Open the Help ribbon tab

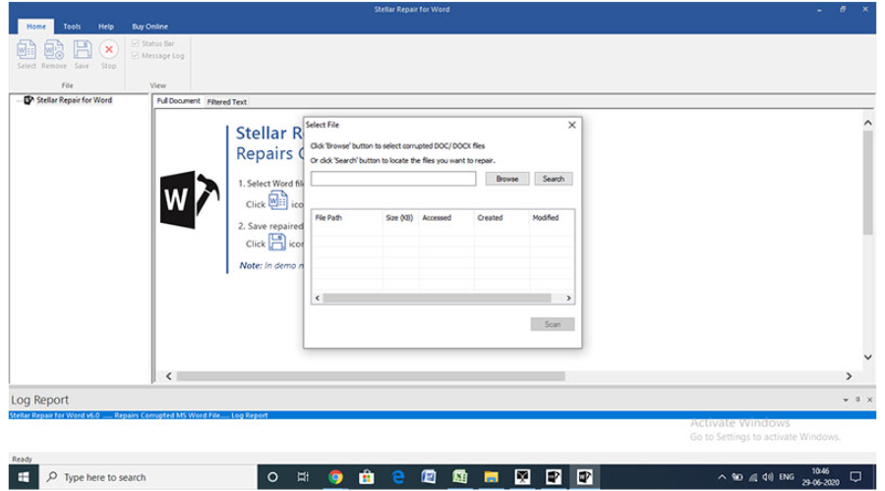pyautogui.click(x=105, y=27)
